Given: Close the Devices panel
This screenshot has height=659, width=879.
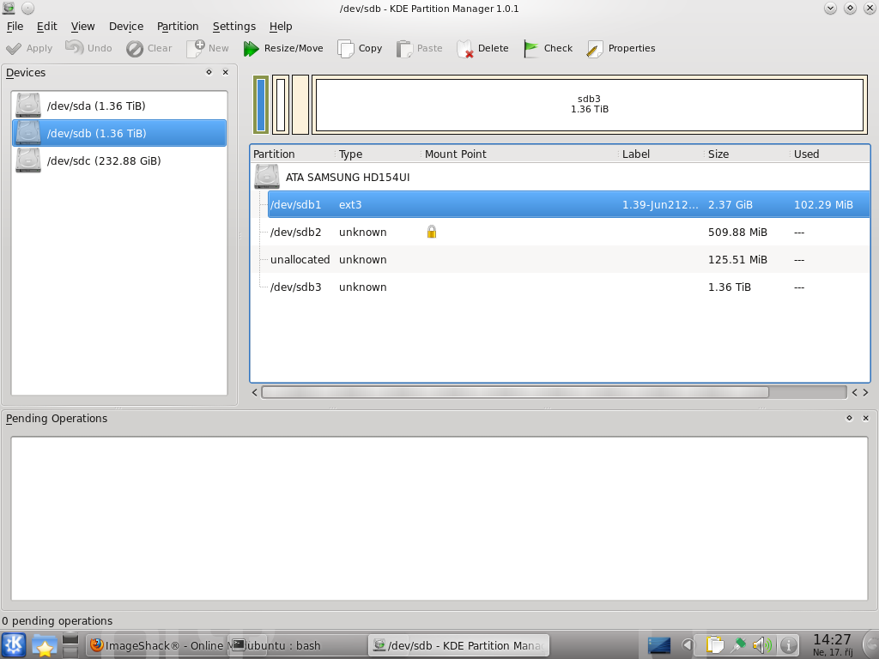Looking at the screenshot, I should pos(226,72).
